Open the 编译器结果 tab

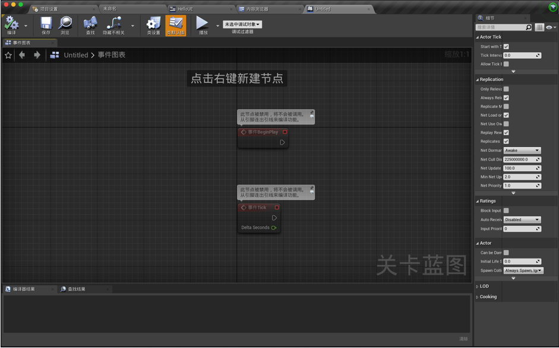click(x=24, y=289)
